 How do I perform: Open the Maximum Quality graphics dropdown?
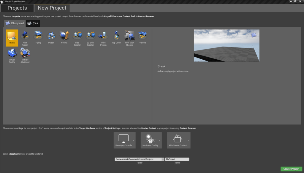151,140
